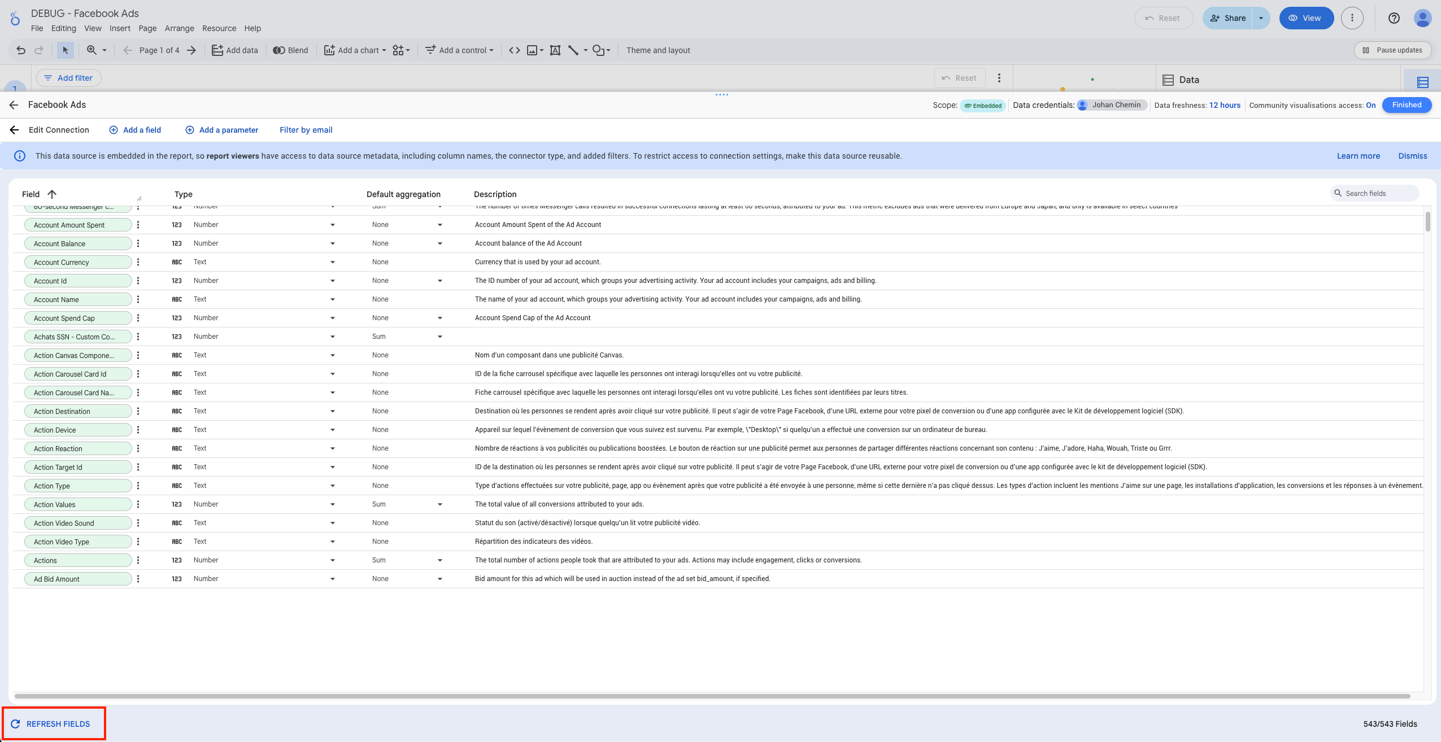Open more options for the Account Balance field
The width and height of the screenshot is (1441, 742).
(x=138, y=243)
